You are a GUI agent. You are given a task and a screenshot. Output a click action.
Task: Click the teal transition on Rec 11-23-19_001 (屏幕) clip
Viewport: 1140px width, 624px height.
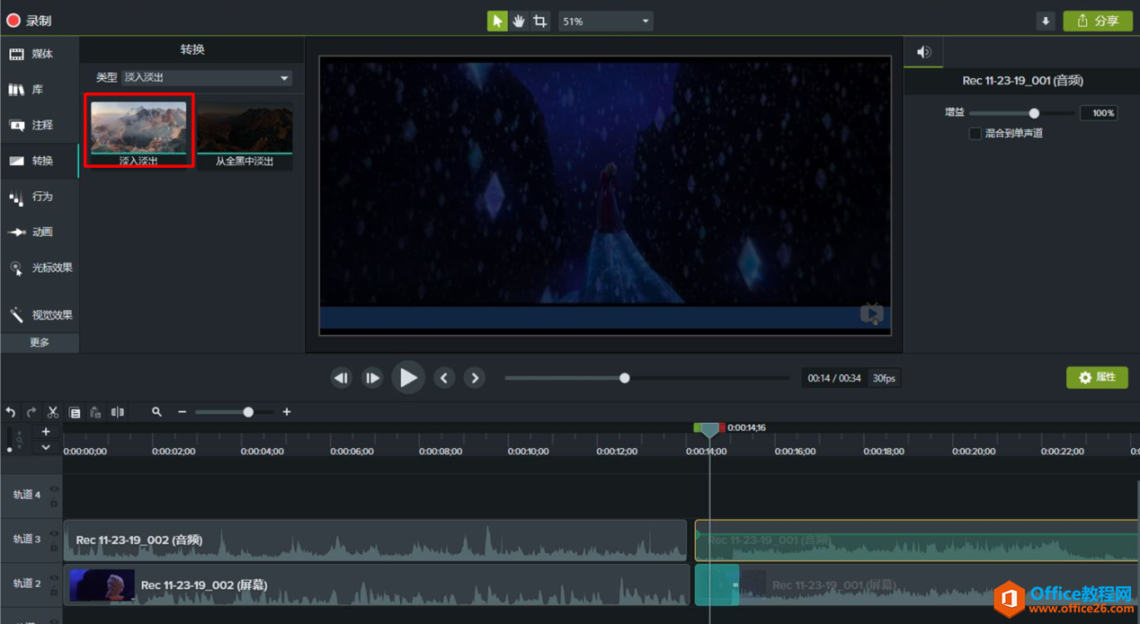[x=717, y=584]
